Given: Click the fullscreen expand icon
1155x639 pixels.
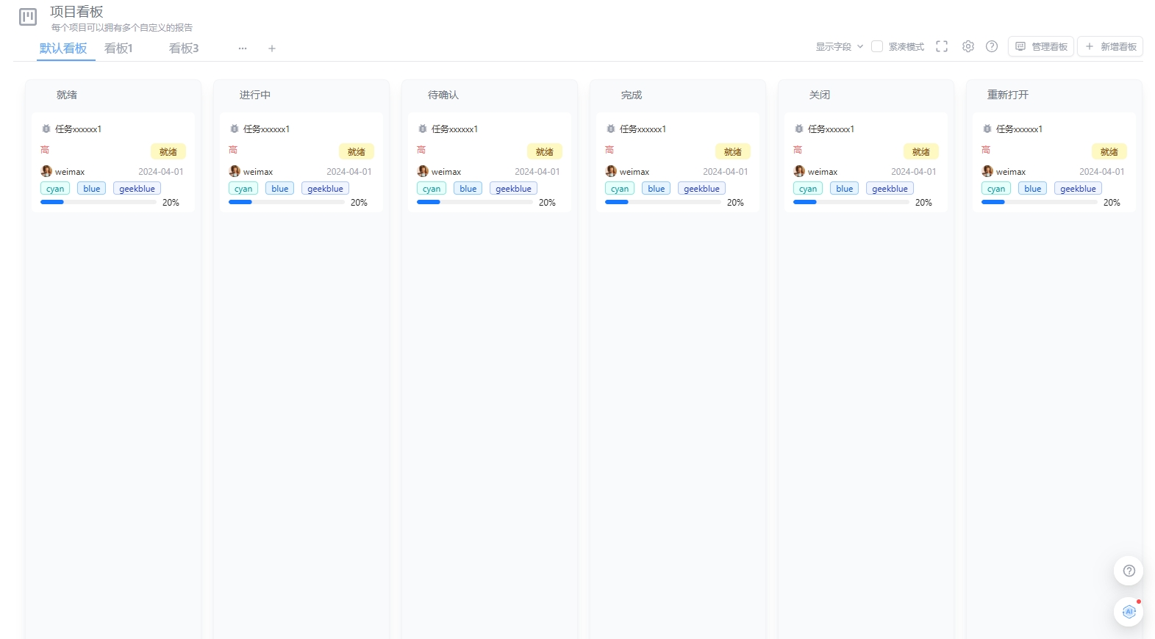Looking at the screenshot, I should (942, 46).
